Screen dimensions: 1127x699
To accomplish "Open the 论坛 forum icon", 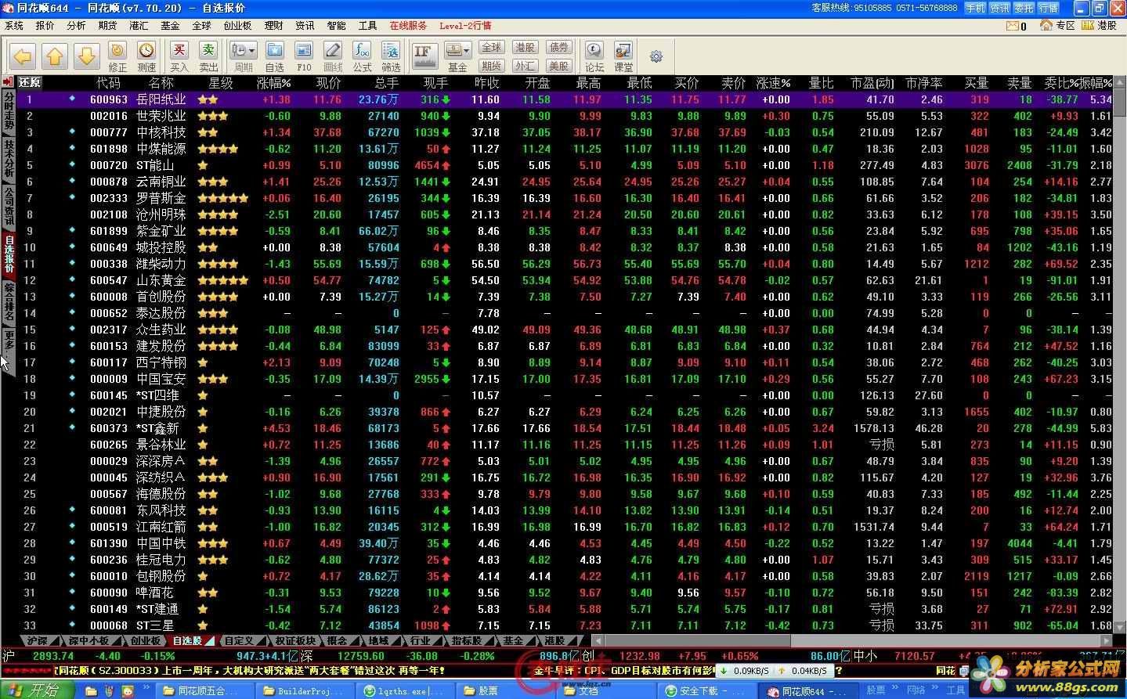I will (594, 57).
